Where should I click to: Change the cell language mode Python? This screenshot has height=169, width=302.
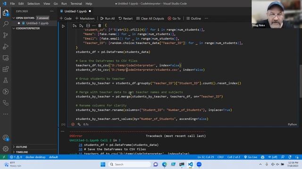tap(292, 124)
